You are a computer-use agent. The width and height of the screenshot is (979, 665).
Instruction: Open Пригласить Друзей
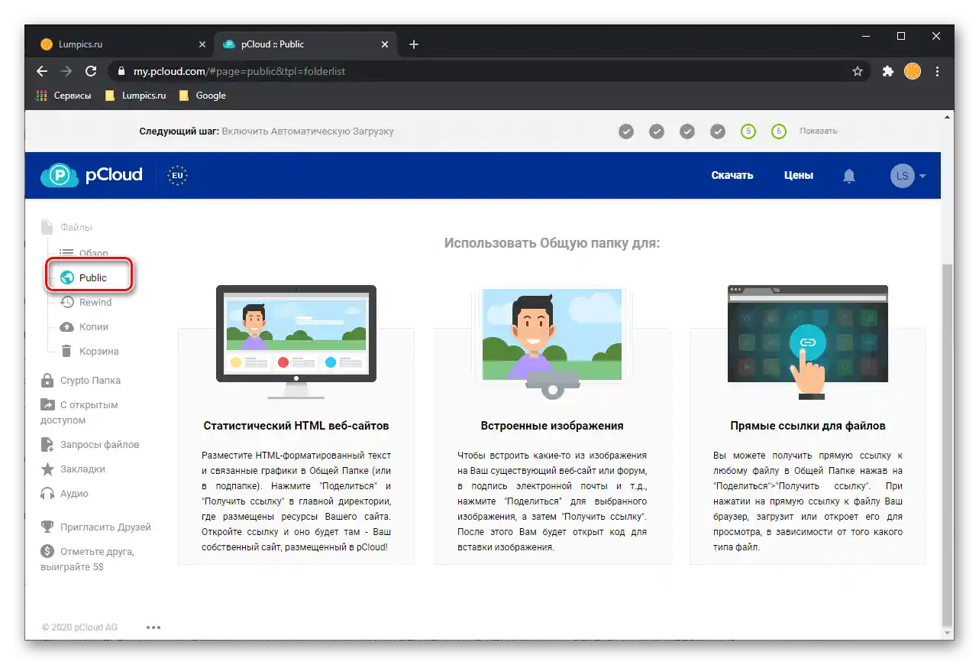(x=105, y=527)
